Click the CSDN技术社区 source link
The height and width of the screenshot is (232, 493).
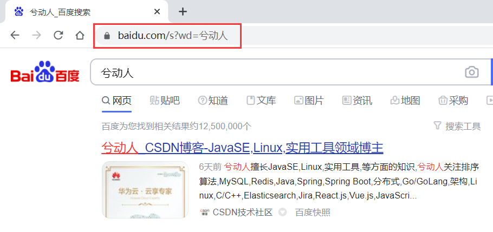(x=242, y=213)
